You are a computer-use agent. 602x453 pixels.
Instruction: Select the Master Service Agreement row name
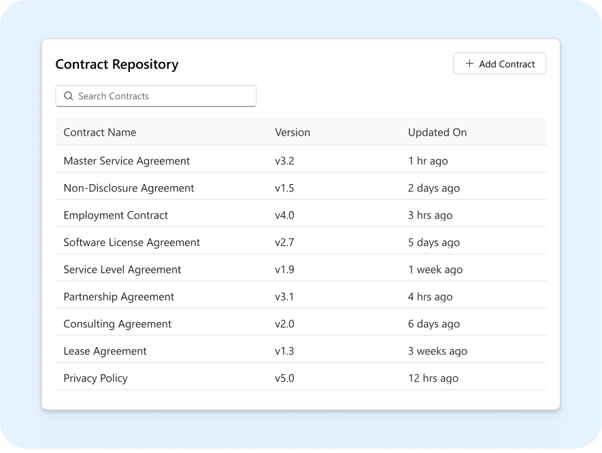127,161
